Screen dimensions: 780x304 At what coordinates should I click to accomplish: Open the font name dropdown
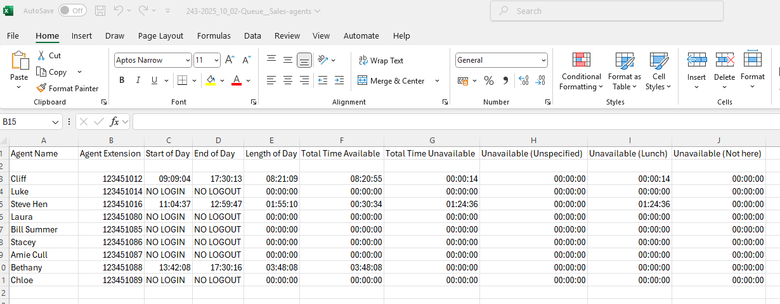pos(187,60)
